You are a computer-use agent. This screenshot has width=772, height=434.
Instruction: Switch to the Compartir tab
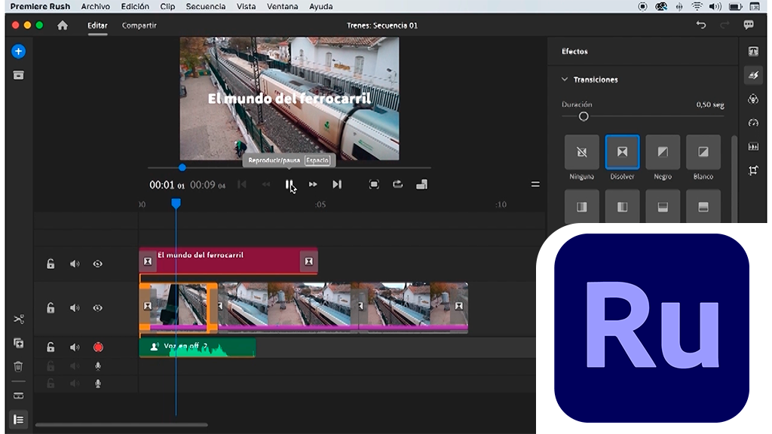(139, 25)
